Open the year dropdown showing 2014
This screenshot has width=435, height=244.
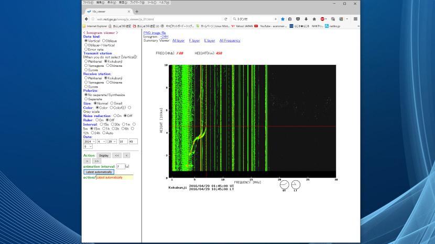(90, 141)
